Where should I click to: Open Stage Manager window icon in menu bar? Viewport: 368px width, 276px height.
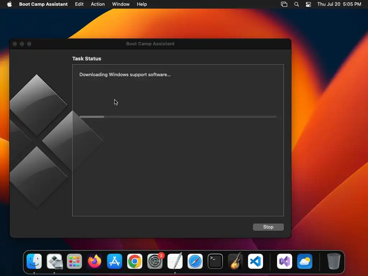pos(284,4)
